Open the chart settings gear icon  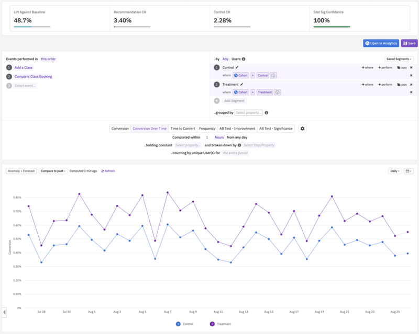[302, 129]
